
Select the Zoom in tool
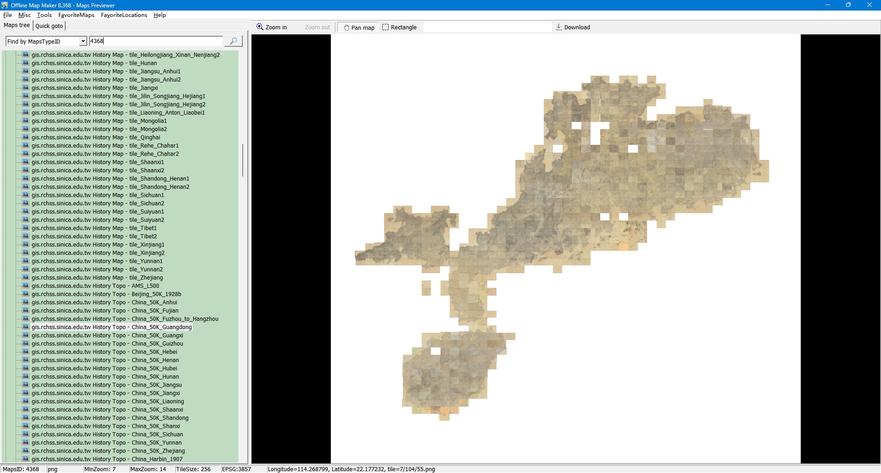coord(272,27)
